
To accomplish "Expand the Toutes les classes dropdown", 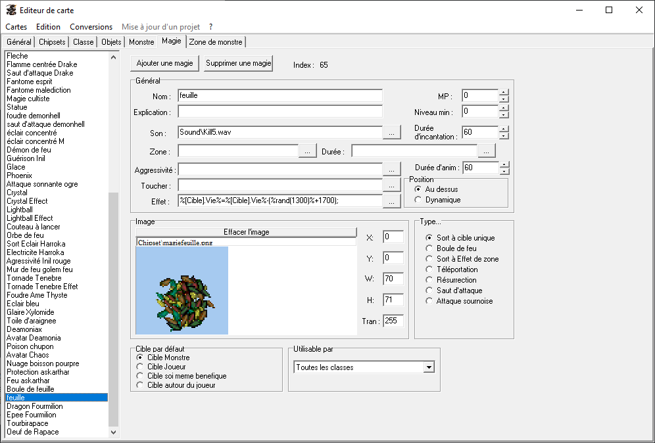I will (429, 367).
